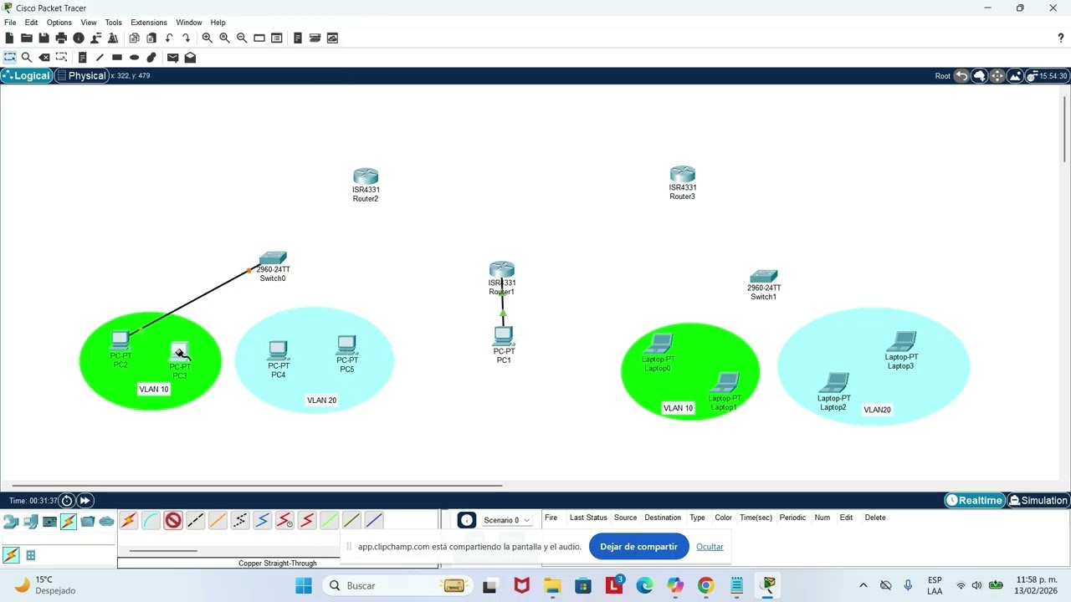Screen dimensions: 1071x602
Task: Switch to Physical workspace view
Action: tap(81, 75)
